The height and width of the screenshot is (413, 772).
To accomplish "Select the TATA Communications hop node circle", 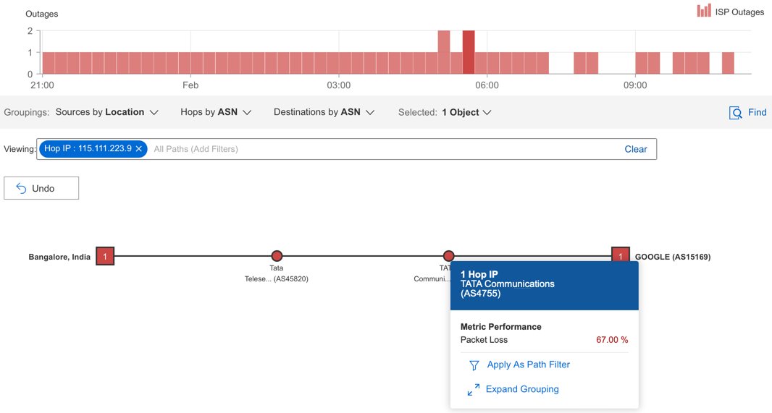I will (x=448, y=255).
